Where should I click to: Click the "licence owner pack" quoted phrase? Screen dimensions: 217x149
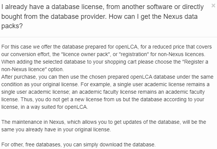coord(85,54)
